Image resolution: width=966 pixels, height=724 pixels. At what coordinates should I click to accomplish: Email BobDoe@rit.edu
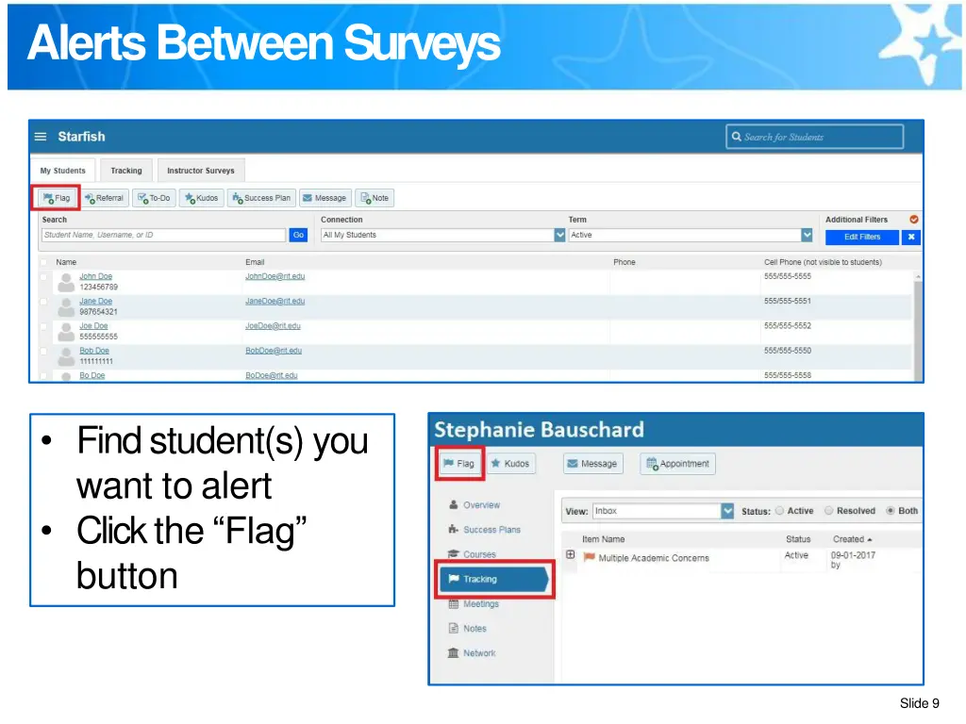pos(274,351)
